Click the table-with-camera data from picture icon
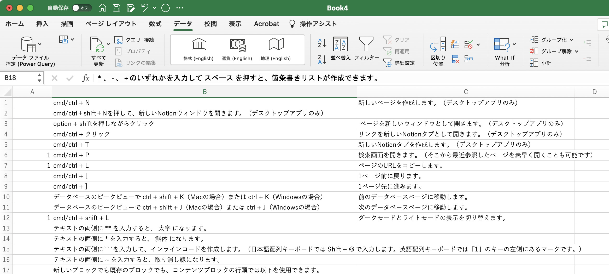Screen dimensions: 609x274 [63, 39]
